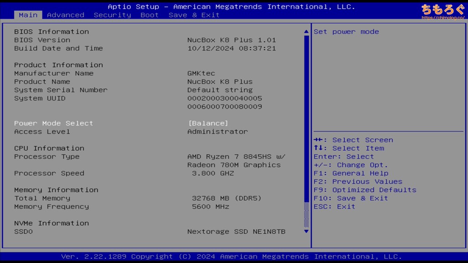Open the Security tab
The width and height of the screenshot is (468, 263).
[x=112, y=15]
